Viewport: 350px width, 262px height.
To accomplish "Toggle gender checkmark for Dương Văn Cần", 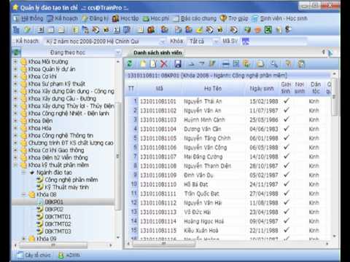I will tap(287, 129).
